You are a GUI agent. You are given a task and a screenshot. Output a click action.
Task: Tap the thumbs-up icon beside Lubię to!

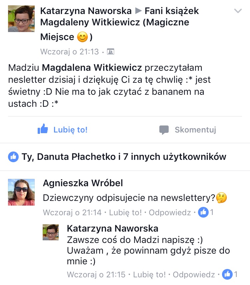[x=43, y=129]
